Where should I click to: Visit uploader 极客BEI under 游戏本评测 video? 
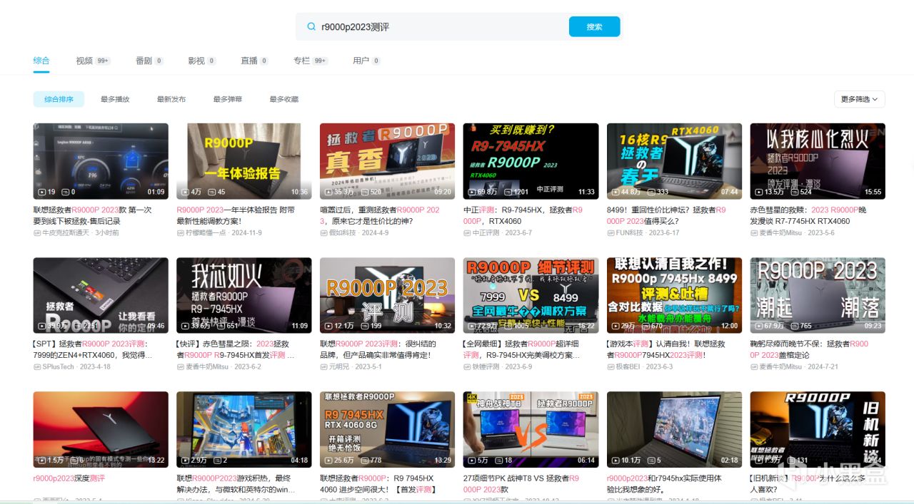tap(630, 366)
